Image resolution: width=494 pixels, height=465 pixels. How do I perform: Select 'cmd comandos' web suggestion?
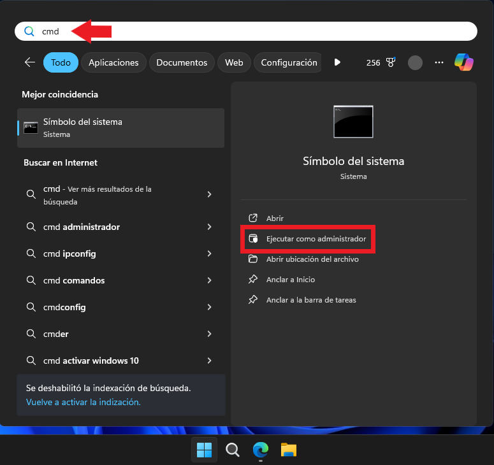click(120, 280)
